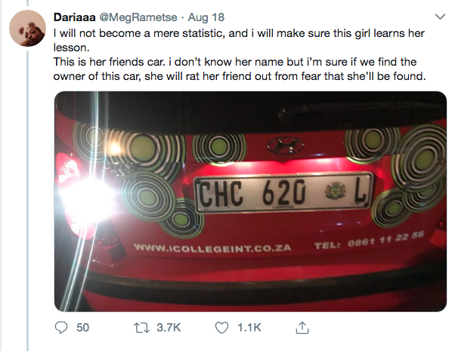Click the 50 replies count
Screen dimensions: 455x351
tap(83, 327)
